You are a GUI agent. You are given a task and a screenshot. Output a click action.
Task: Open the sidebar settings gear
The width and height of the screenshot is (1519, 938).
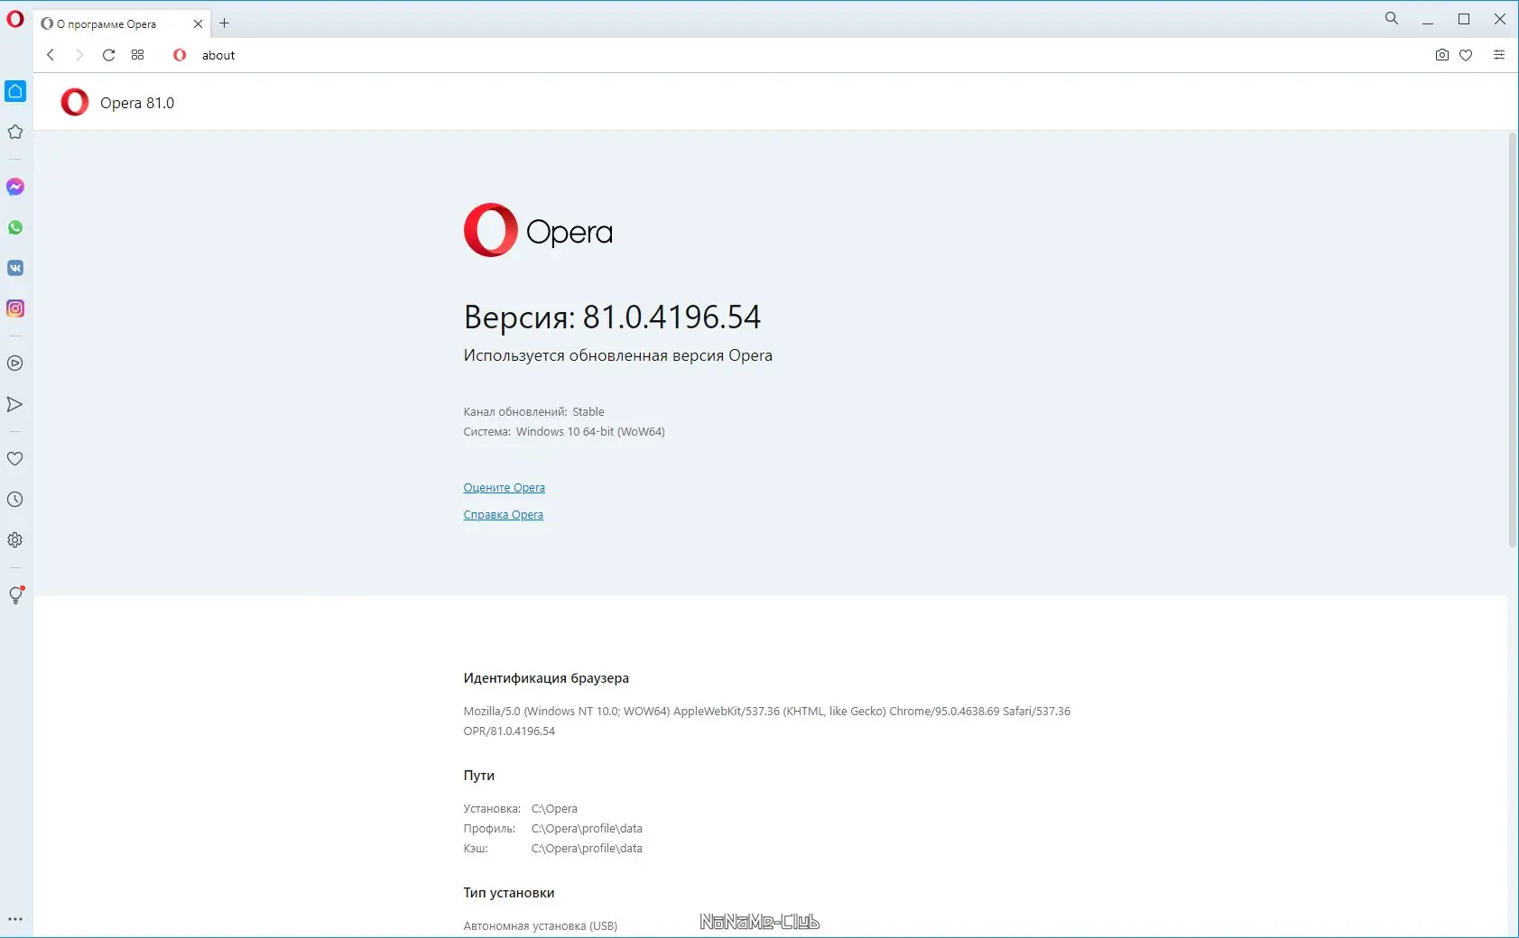pos(15,540)
